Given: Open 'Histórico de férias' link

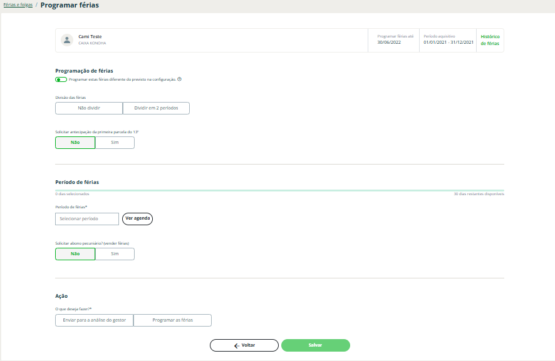Looking at the screenshot, I should pyautogui.click(x=490, y=40).
